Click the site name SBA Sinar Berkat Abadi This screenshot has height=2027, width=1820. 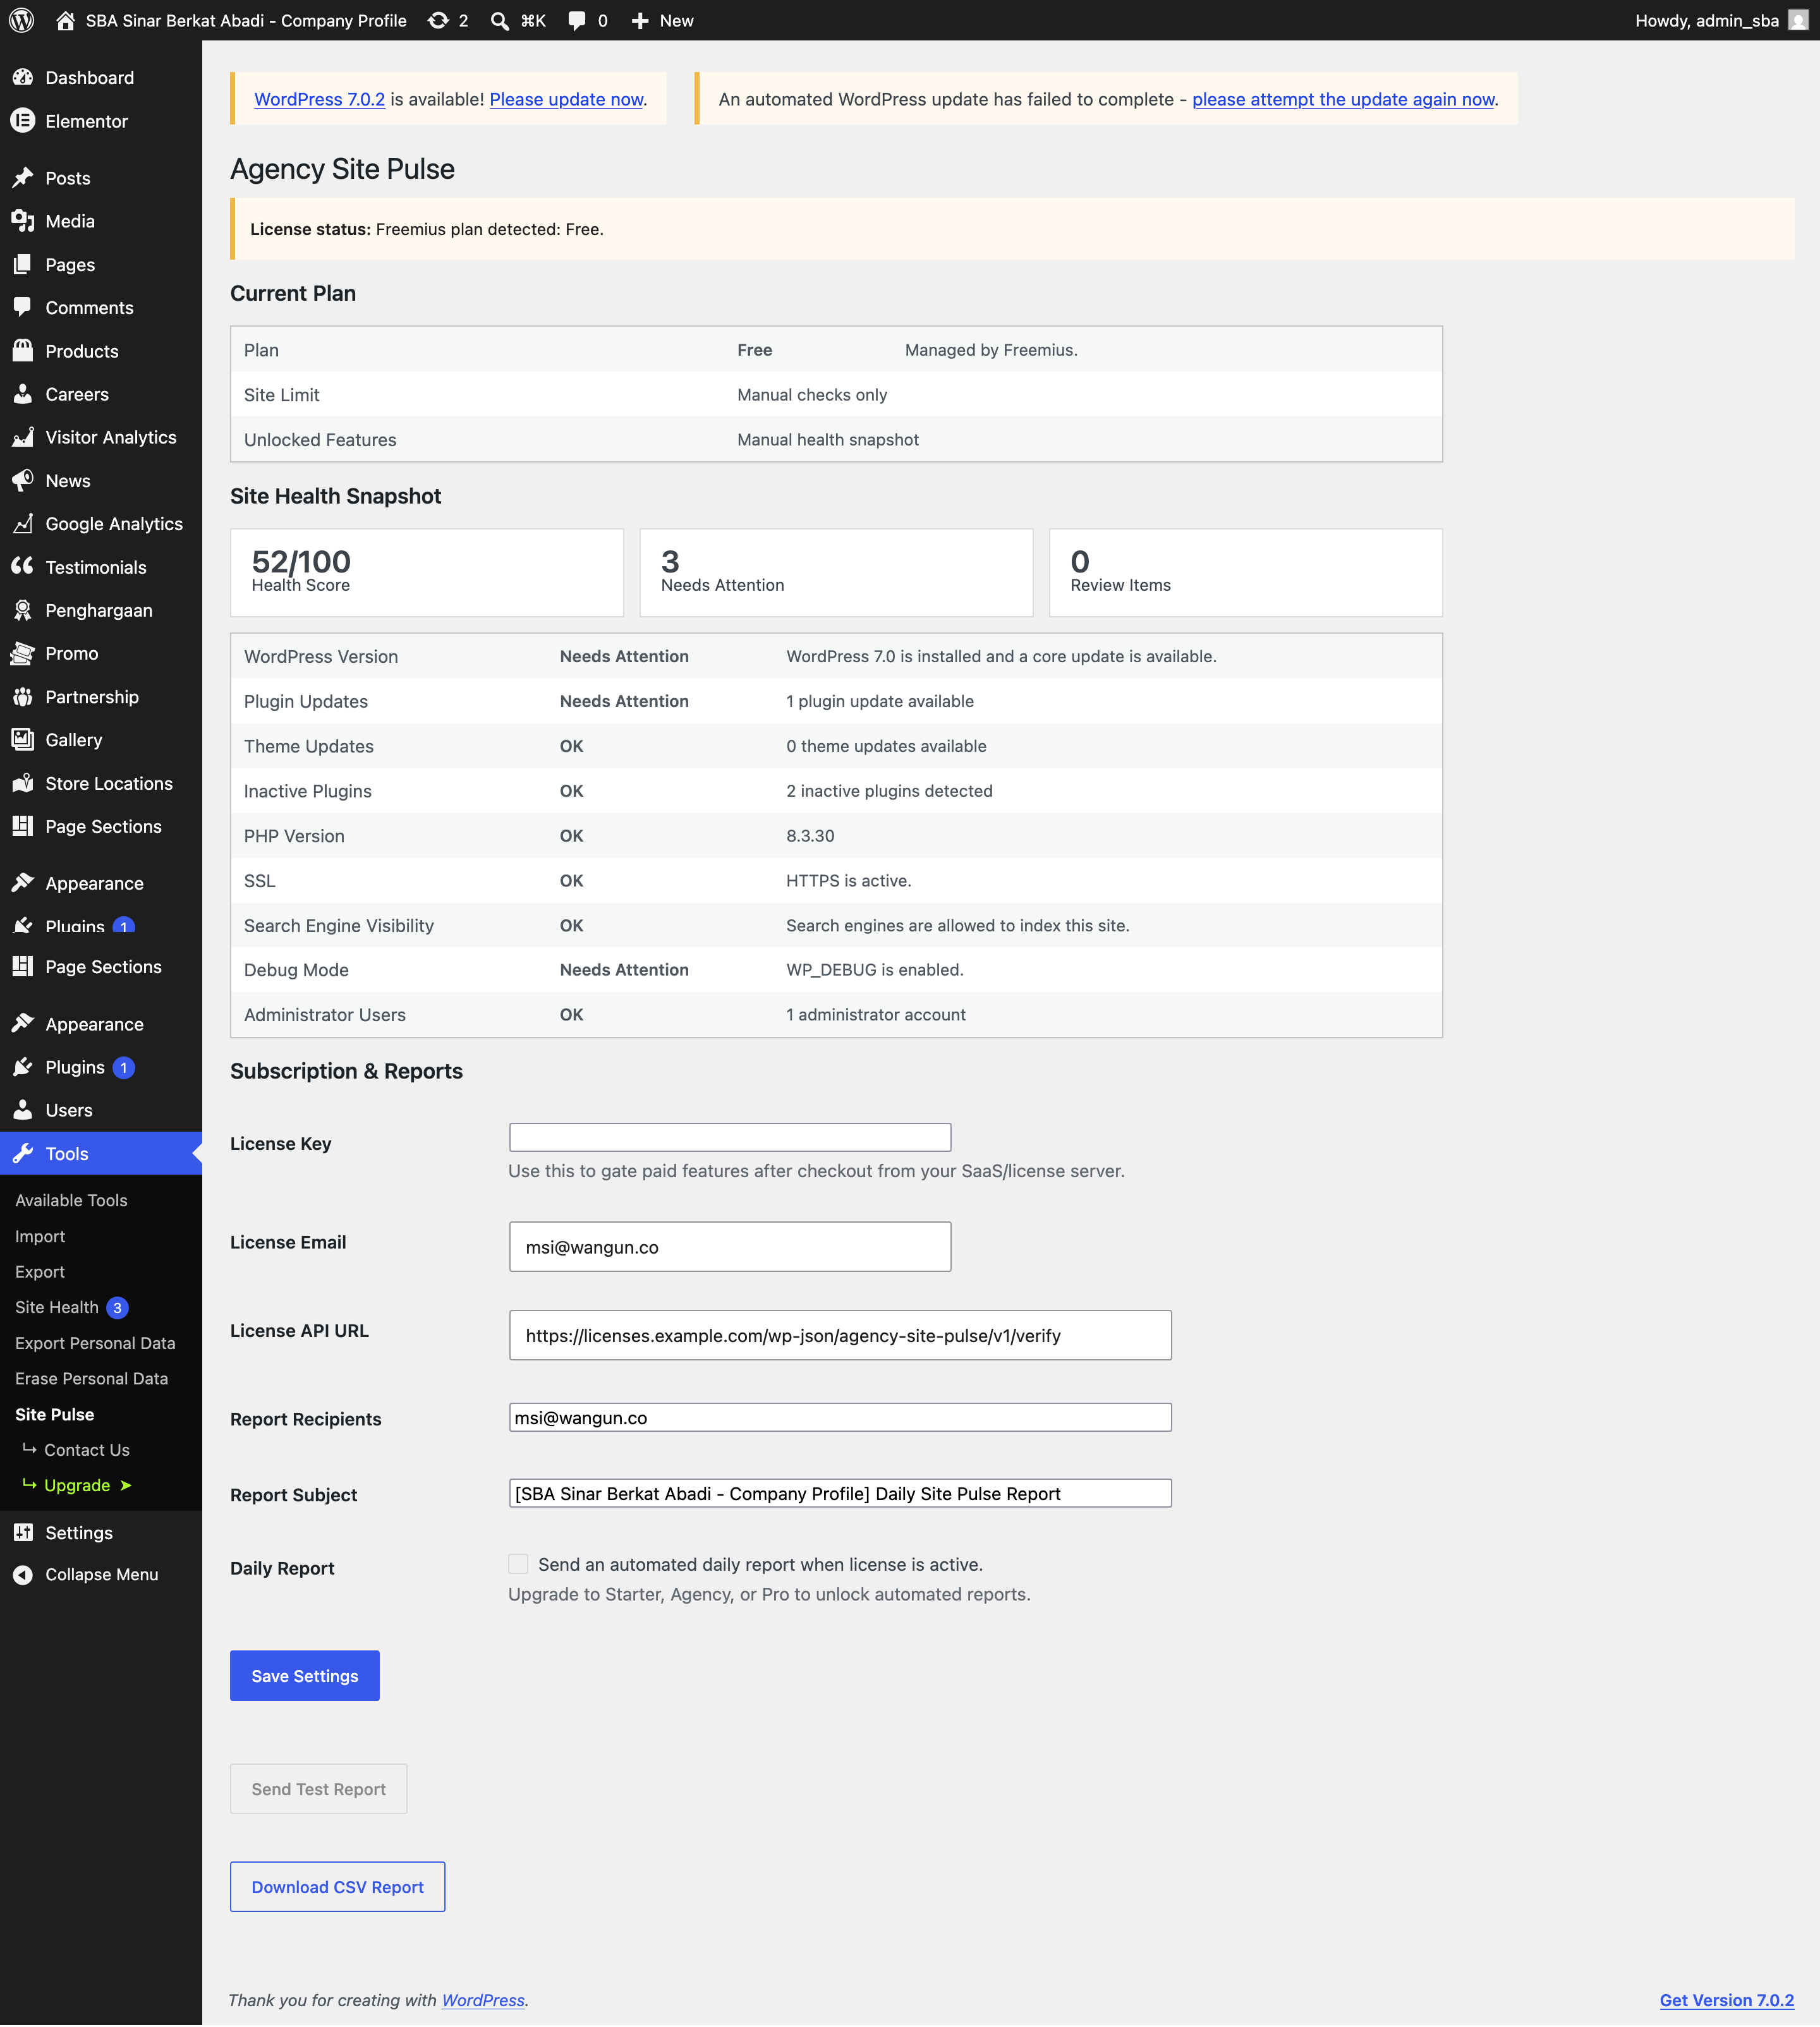coord(246,20)
